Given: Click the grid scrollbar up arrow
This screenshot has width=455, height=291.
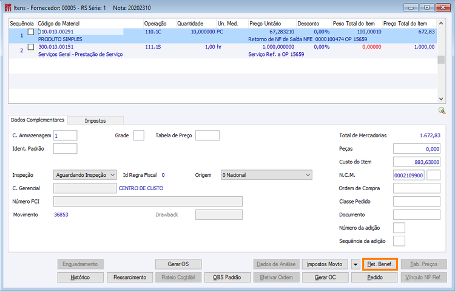Looking at the screenshot, I should pyautogui.click(x=441, y=23).
